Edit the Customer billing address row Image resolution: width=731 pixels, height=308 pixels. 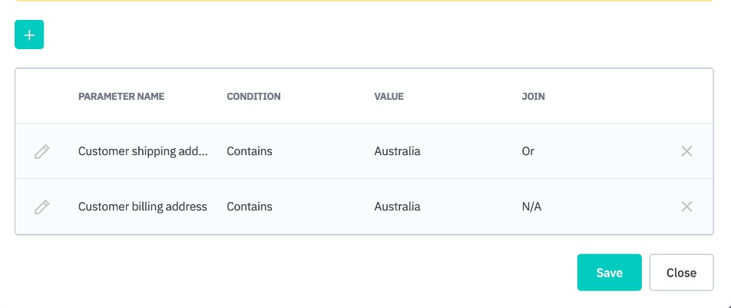(x=42, y=207)
